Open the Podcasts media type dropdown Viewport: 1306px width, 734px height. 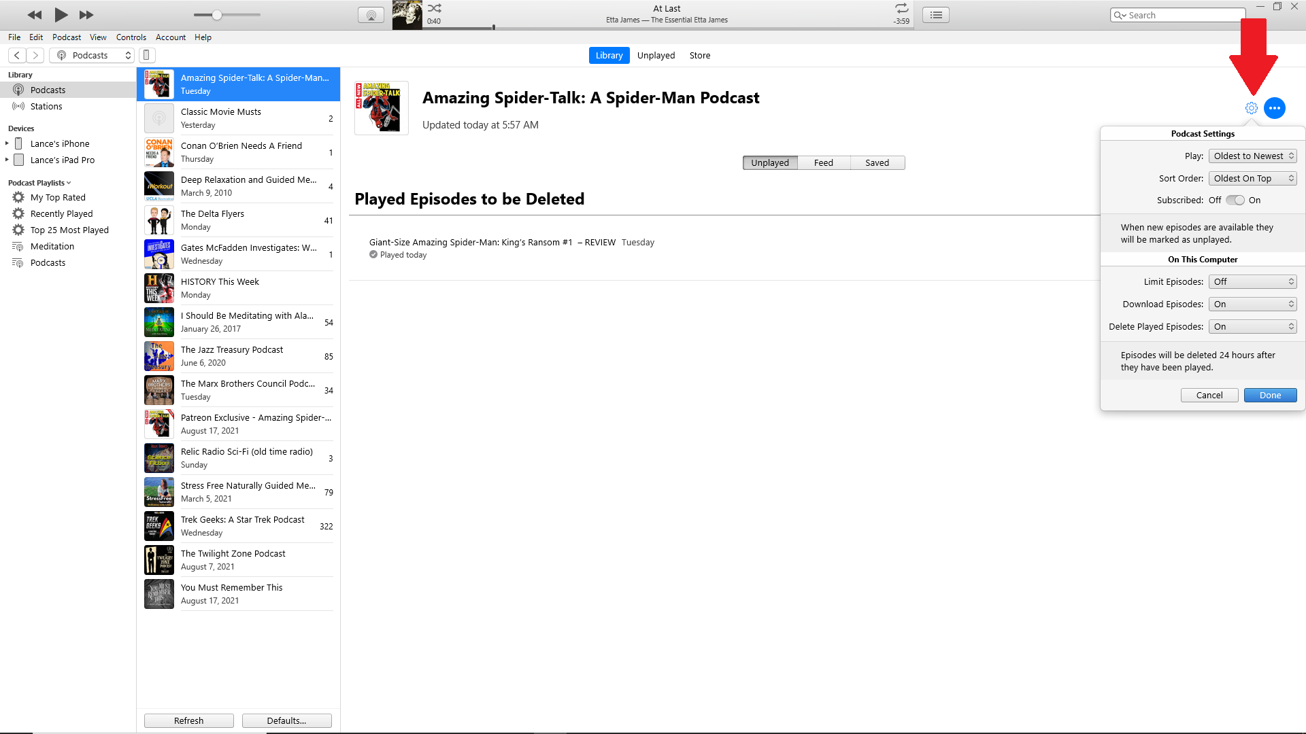[92, 55]
